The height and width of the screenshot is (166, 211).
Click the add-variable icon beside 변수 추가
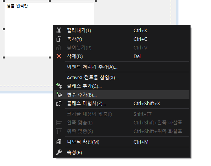59,95
